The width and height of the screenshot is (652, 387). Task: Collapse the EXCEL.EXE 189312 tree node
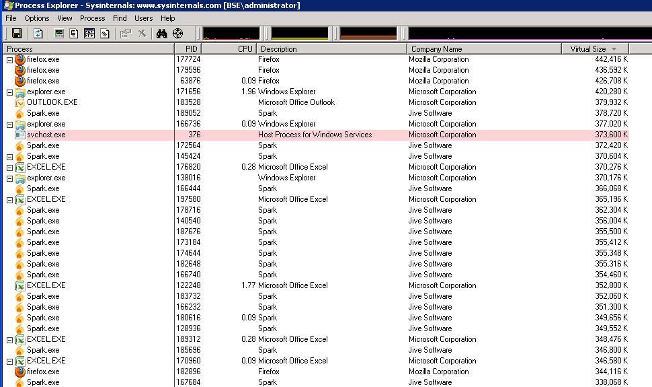(9, 340)
